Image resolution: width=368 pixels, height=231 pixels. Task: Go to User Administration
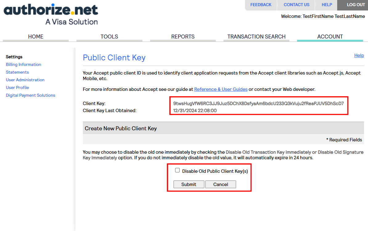(25, 80)
